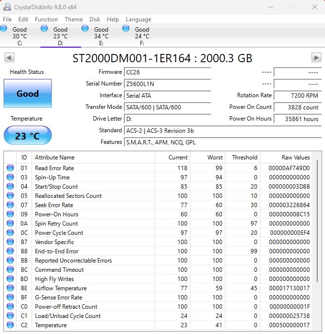This screenshot has width=325, height=334.
Task: Select the D: drive status orb
Action: tap(44, 28)
